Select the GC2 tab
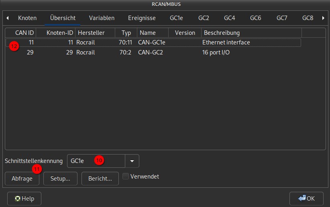Screen dimensions: 330x207 click(204, 18)
